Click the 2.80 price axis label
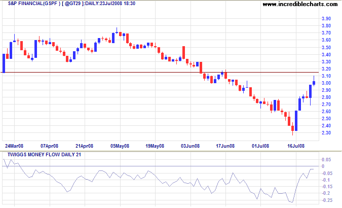This screenshot has height=208, width=342. (326, 97)
